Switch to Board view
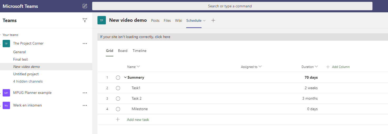Viewport: 388px width, 134px height. pos(123,51)
